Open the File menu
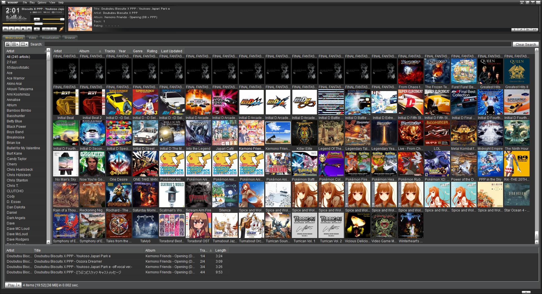This screenshot has width=542, height=294. pyautogui.click(x=25, y=3)
